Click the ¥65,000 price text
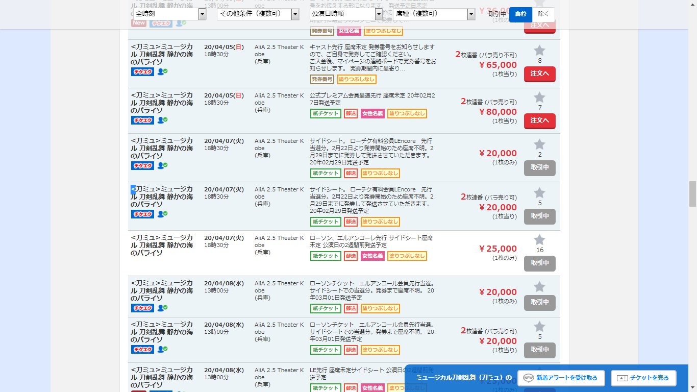Image resolution: width=697 pixels, height=392 pixels. tap(497, 65)
